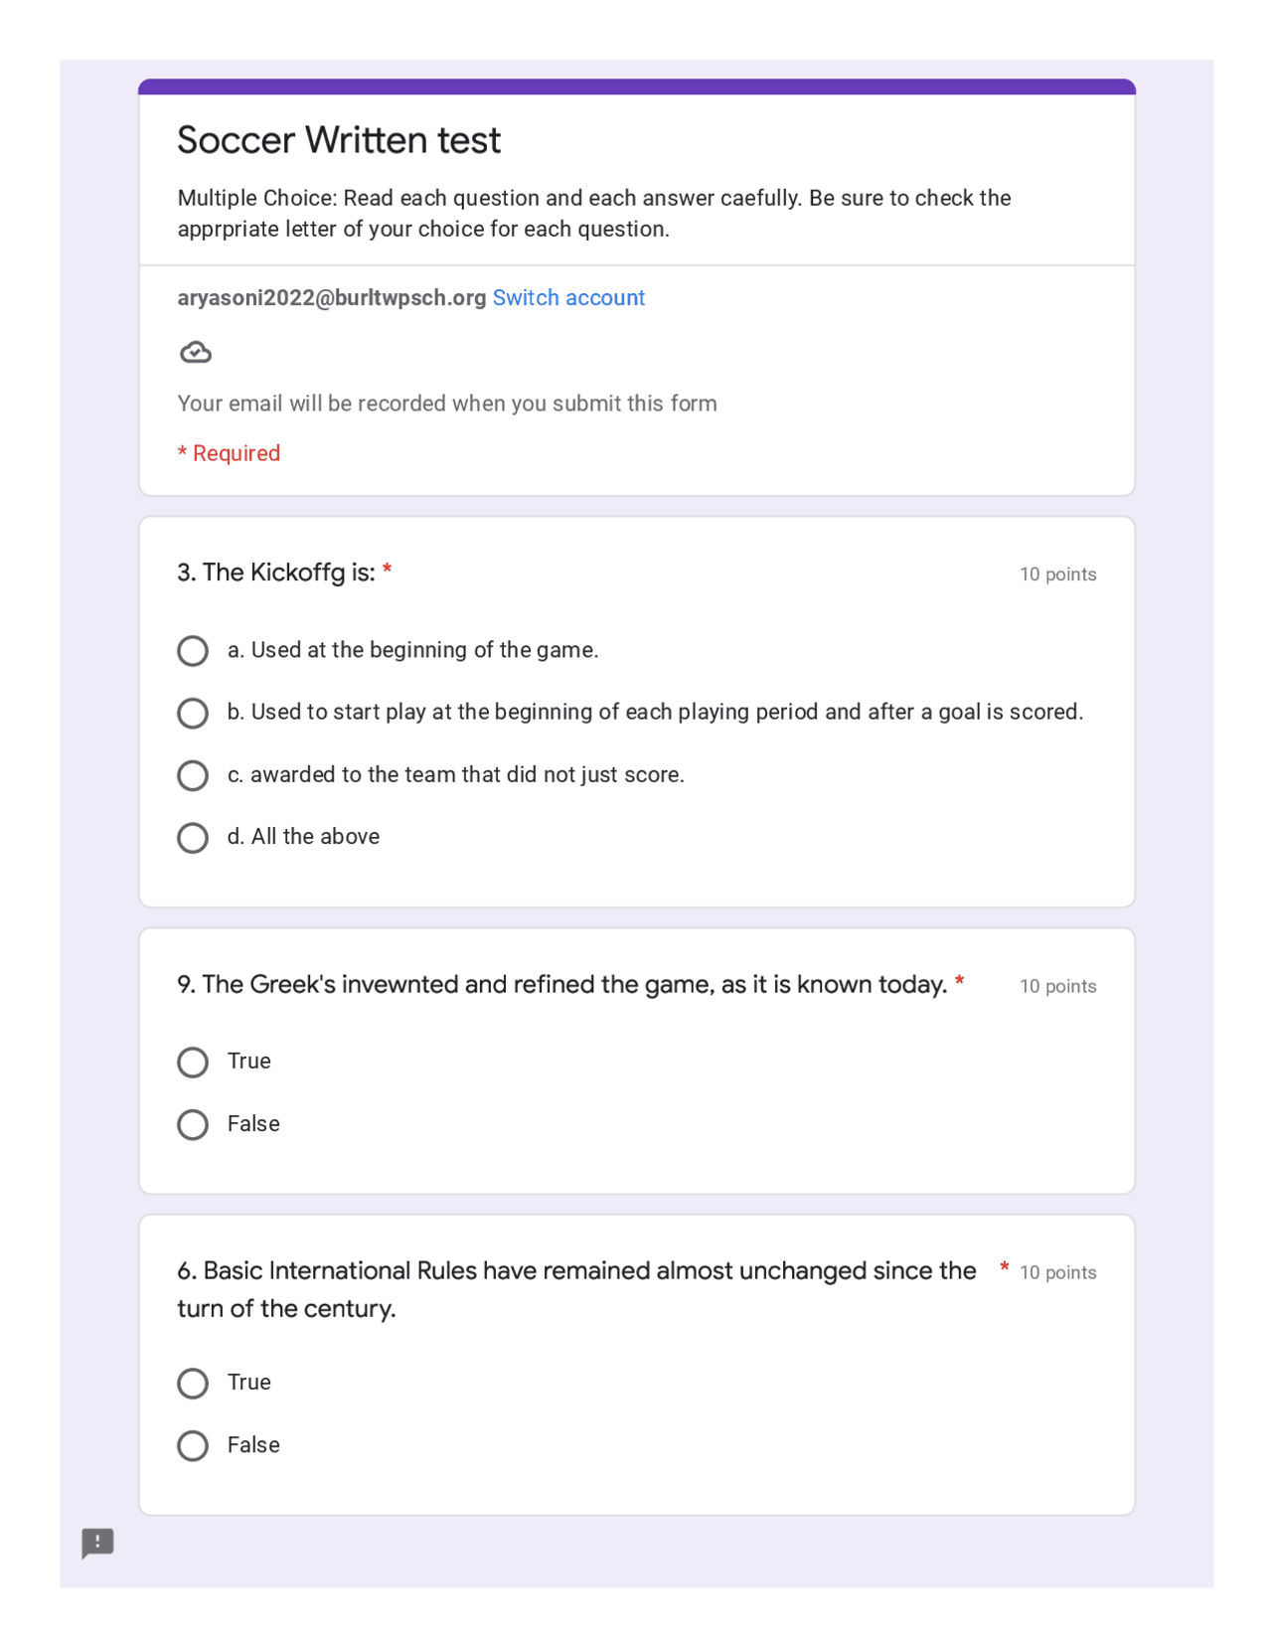The image size is (1272, 1646).
Task: Select False for Basic International Rules question
Action: click(x=193, y=1445)
